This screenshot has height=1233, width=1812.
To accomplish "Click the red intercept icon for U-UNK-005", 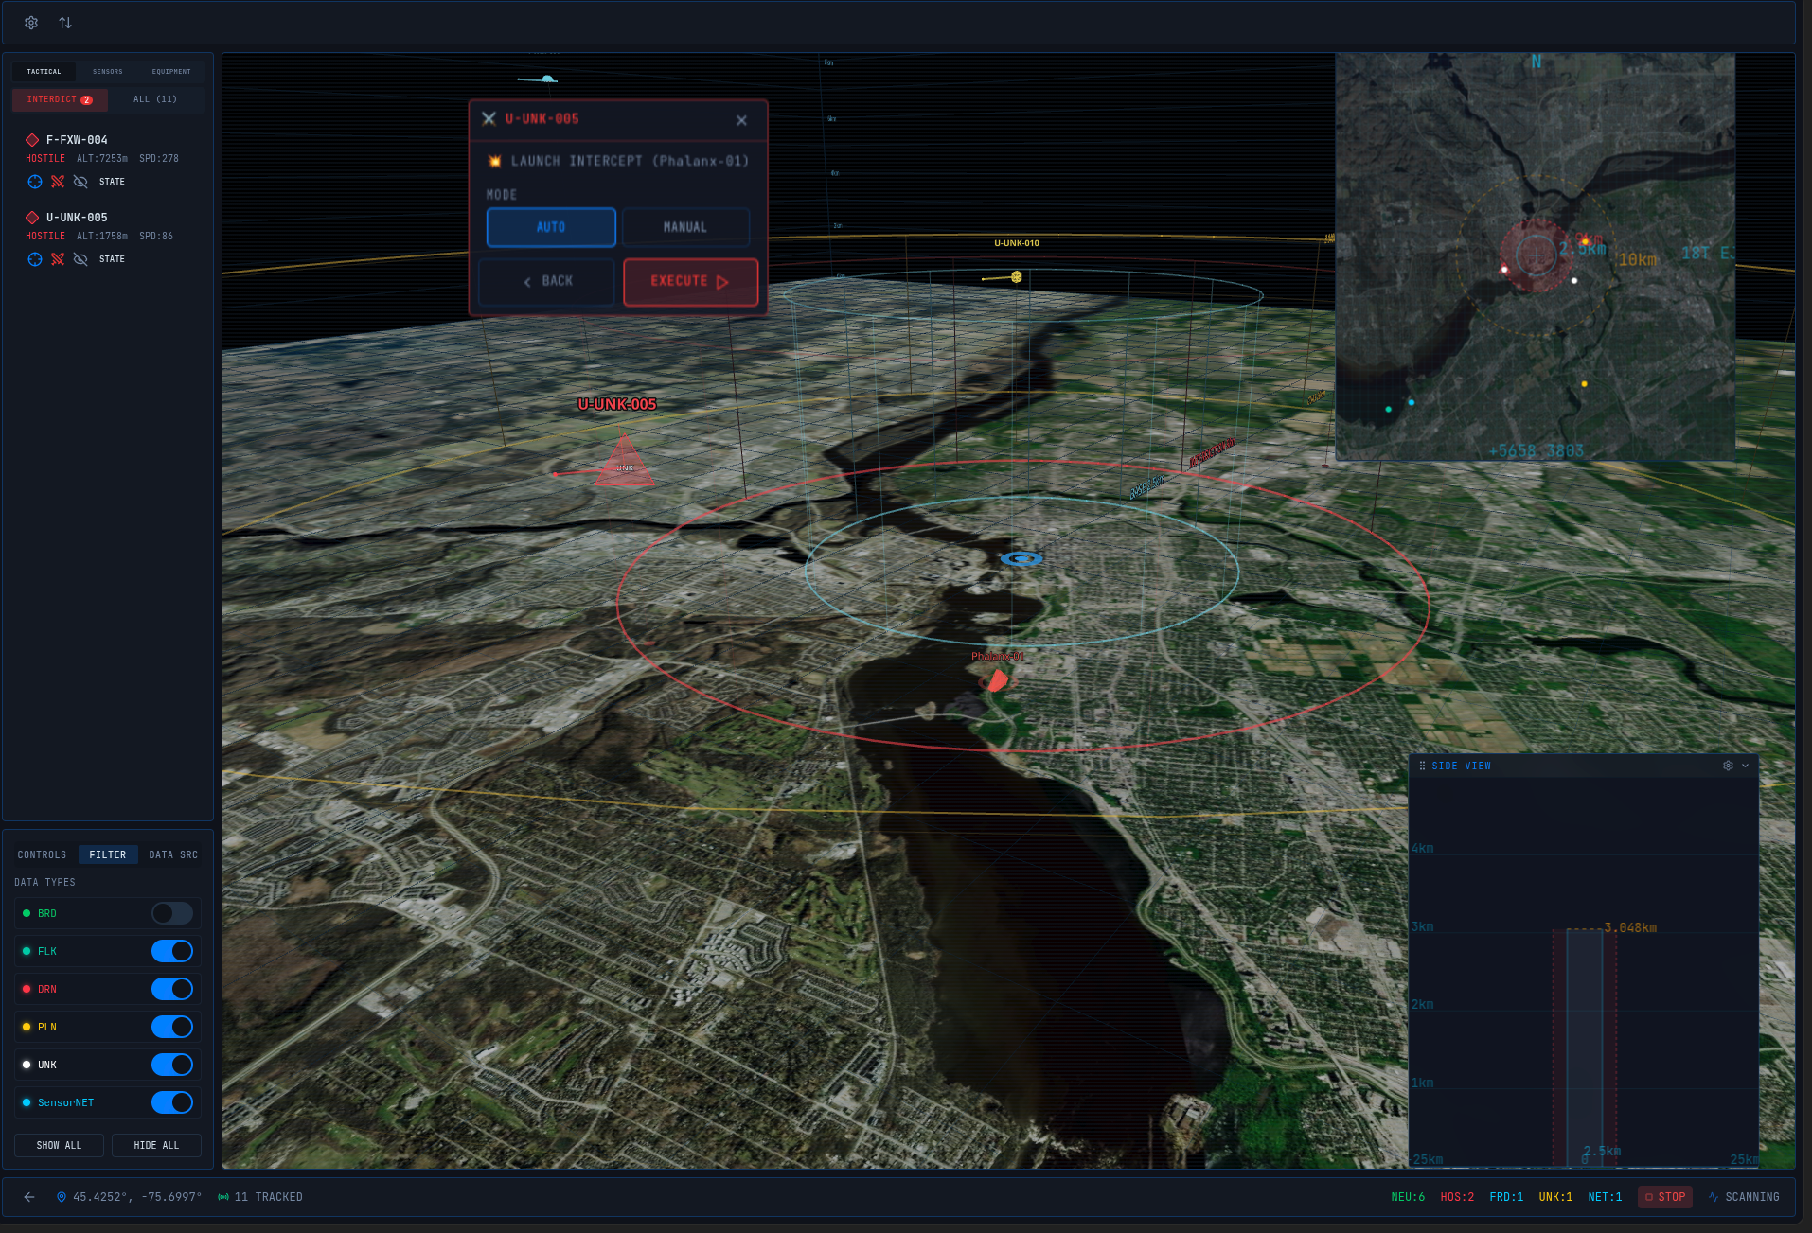I will click(x=58, y=259).
